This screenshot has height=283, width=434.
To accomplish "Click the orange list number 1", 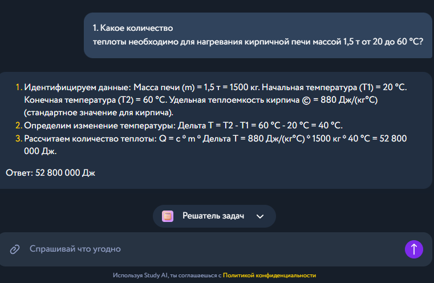I will point(18,88).
